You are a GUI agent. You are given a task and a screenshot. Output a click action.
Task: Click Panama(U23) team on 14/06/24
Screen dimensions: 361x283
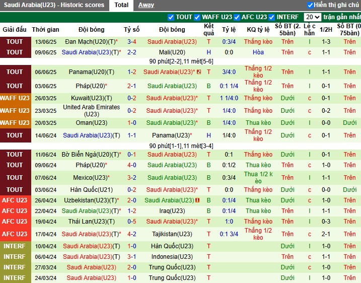click(171, 135)
